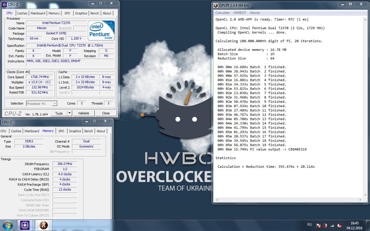Select CPU tab in processor window
The width and height of the screenshot is (370, 231).
click(x=9, y=13)
